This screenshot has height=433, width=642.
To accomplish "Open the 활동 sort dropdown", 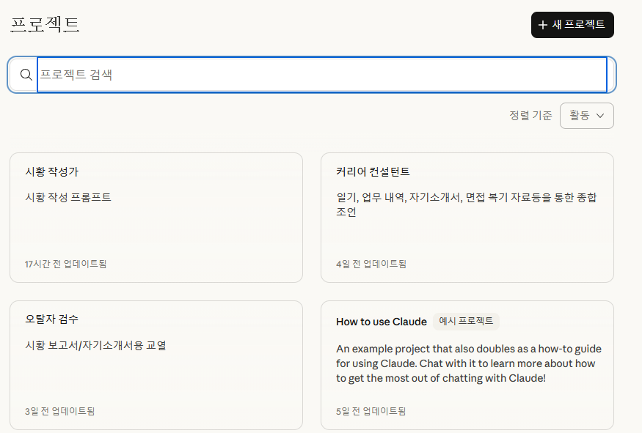I will coord(586,116).
